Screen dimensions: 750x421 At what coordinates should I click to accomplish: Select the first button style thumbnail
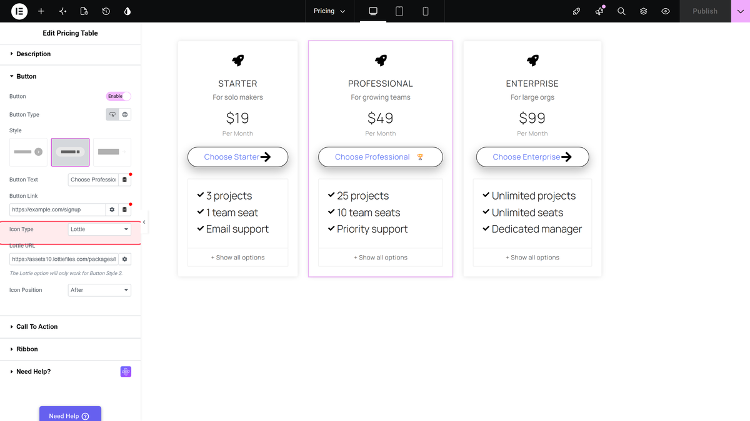pos(28,152)
